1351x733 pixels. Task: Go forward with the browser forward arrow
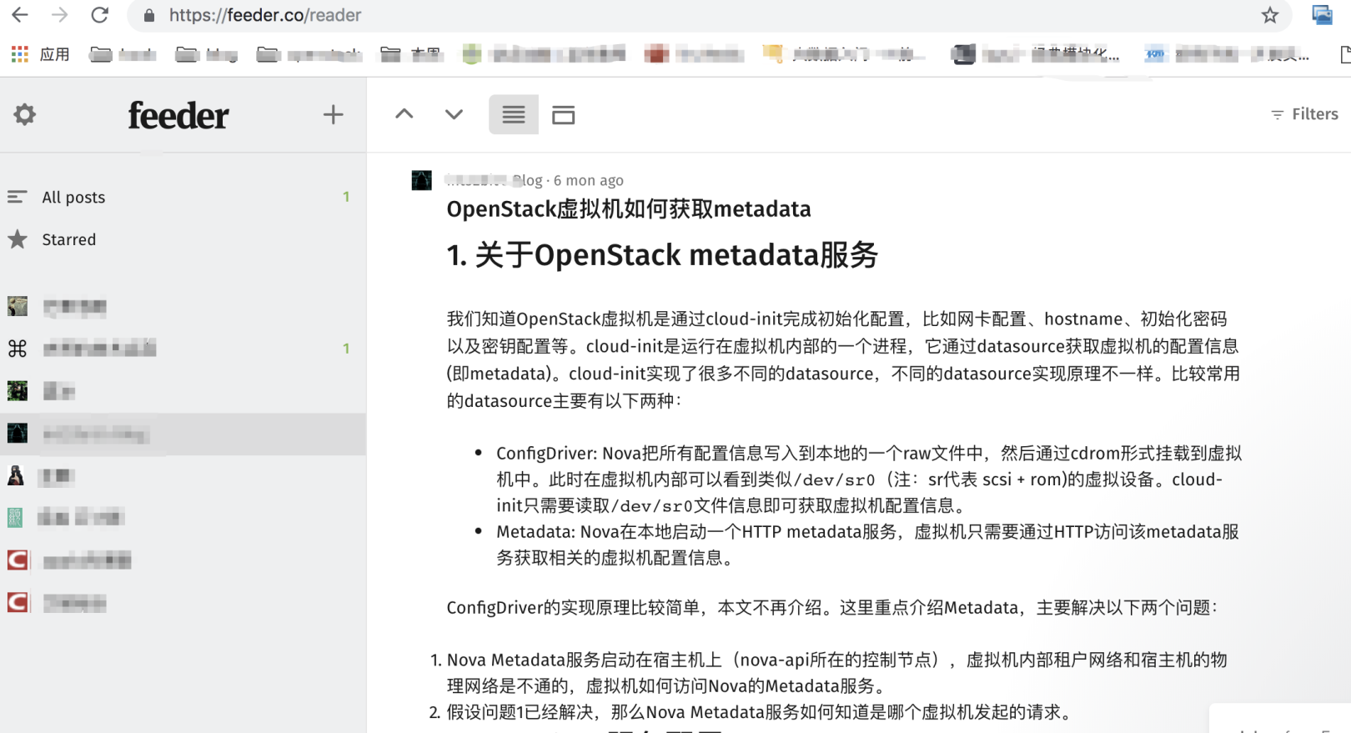pyautogui.click(x=59, y=15)
